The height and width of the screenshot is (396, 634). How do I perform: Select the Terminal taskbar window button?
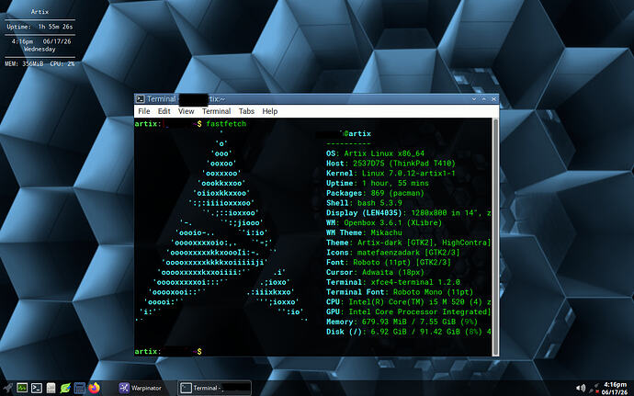pos(215,388)
